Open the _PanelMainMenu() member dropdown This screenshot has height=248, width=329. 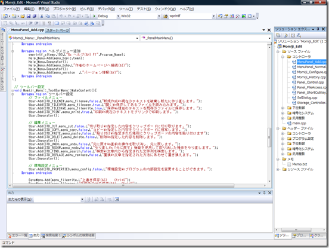269,38
